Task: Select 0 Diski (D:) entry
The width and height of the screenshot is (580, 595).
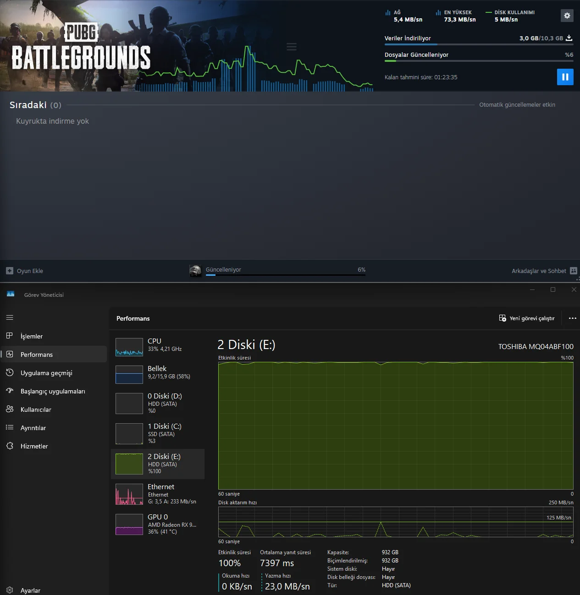Action: pos(158,403)
